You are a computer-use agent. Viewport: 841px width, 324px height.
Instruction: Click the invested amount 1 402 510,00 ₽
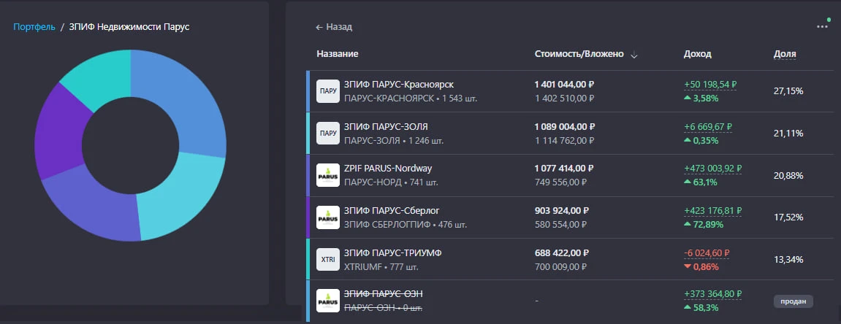pyautogui.click(x=564, y=99)
